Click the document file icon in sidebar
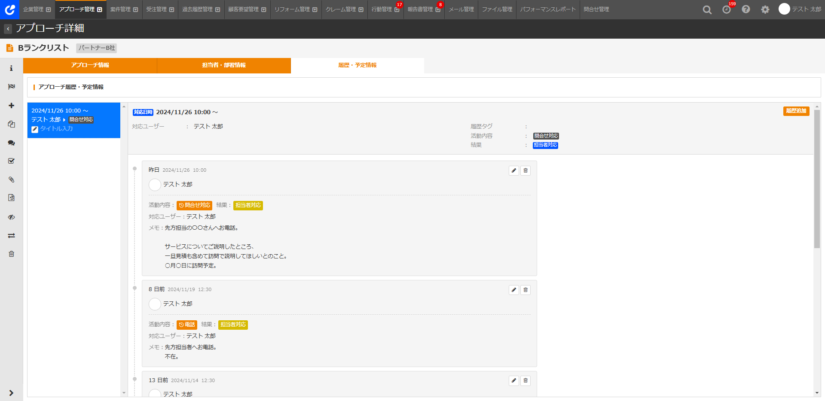Viewport: 825px width, 401px height. [11, 198]
